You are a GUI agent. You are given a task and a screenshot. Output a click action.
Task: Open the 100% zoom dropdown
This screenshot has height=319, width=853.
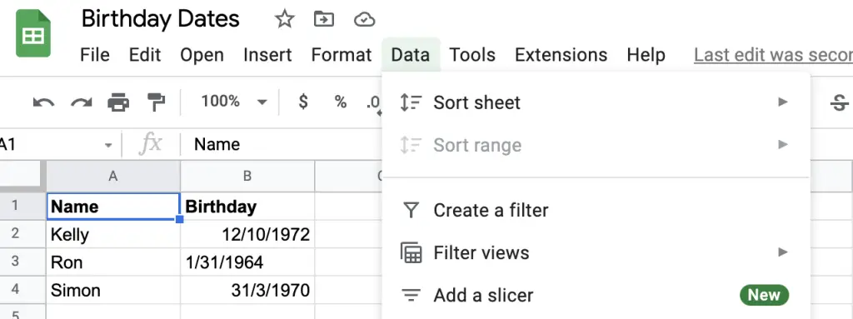pos(234,102)
